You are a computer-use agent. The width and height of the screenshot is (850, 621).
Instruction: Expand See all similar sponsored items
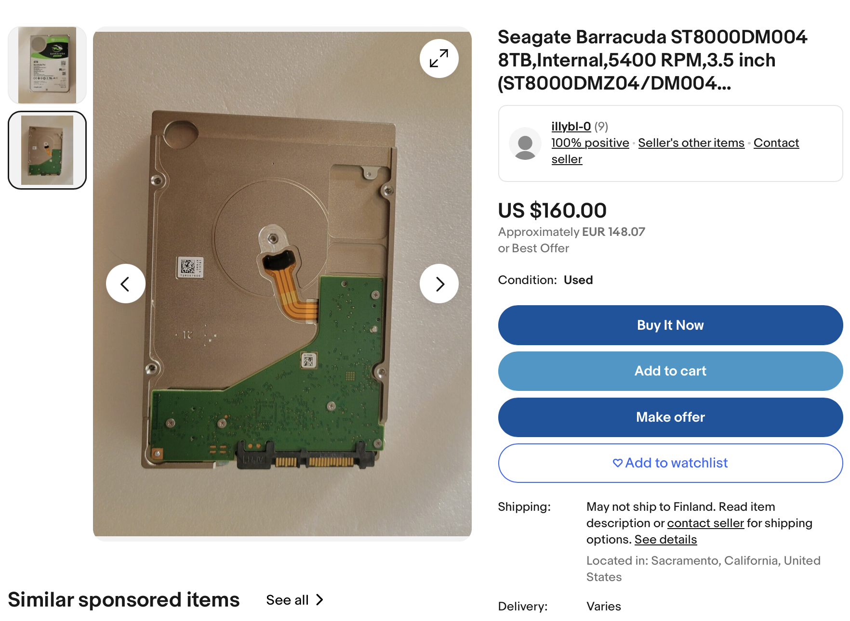click(294, 600)
